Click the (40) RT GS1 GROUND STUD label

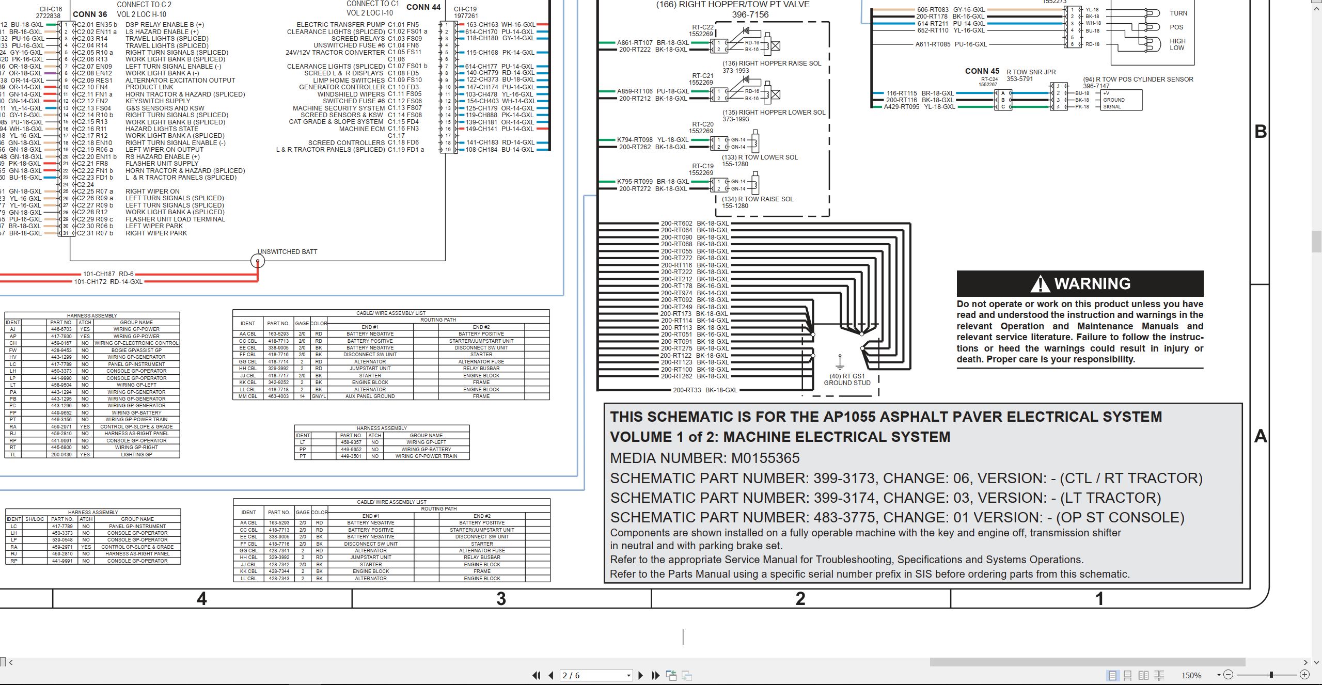(847, 379)
